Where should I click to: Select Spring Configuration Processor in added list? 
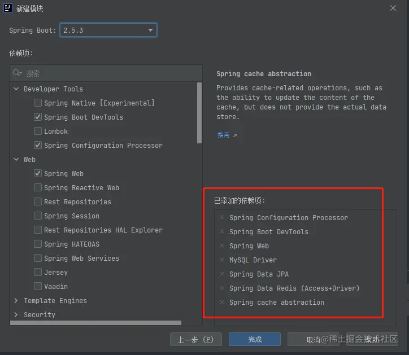(289, 218)
